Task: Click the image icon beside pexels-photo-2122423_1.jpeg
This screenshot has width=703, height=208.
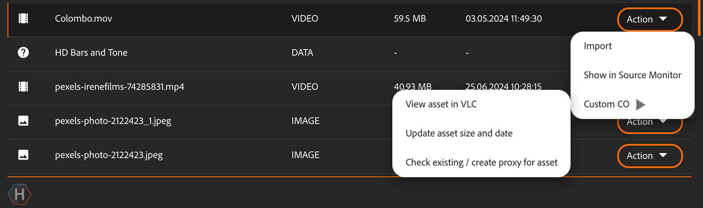Action: tap(23, 121)
